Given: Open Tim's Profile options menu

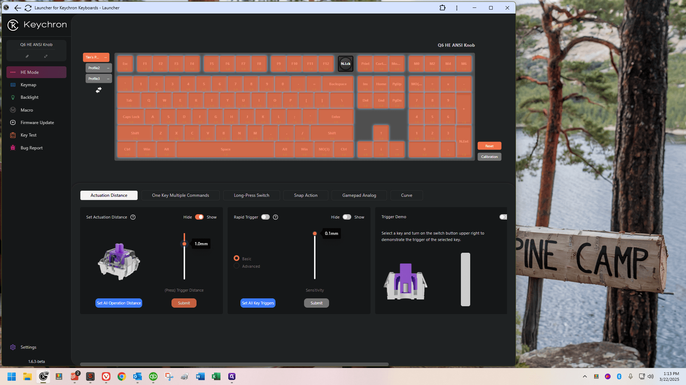Looking at the screenshot, I should pyautogui.click(x=105, y=57).
